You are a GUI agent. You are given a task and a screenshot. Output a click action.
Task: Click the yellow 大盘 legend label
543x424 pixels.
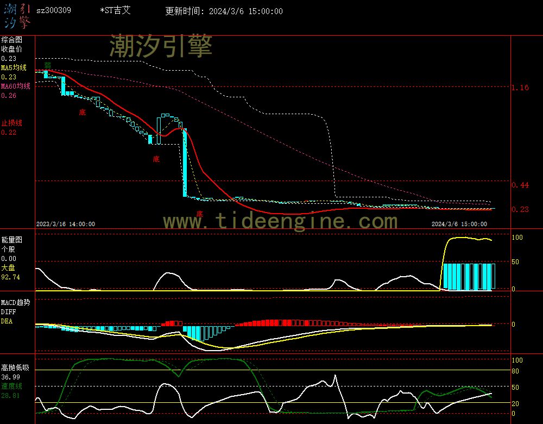pos(8,267)
